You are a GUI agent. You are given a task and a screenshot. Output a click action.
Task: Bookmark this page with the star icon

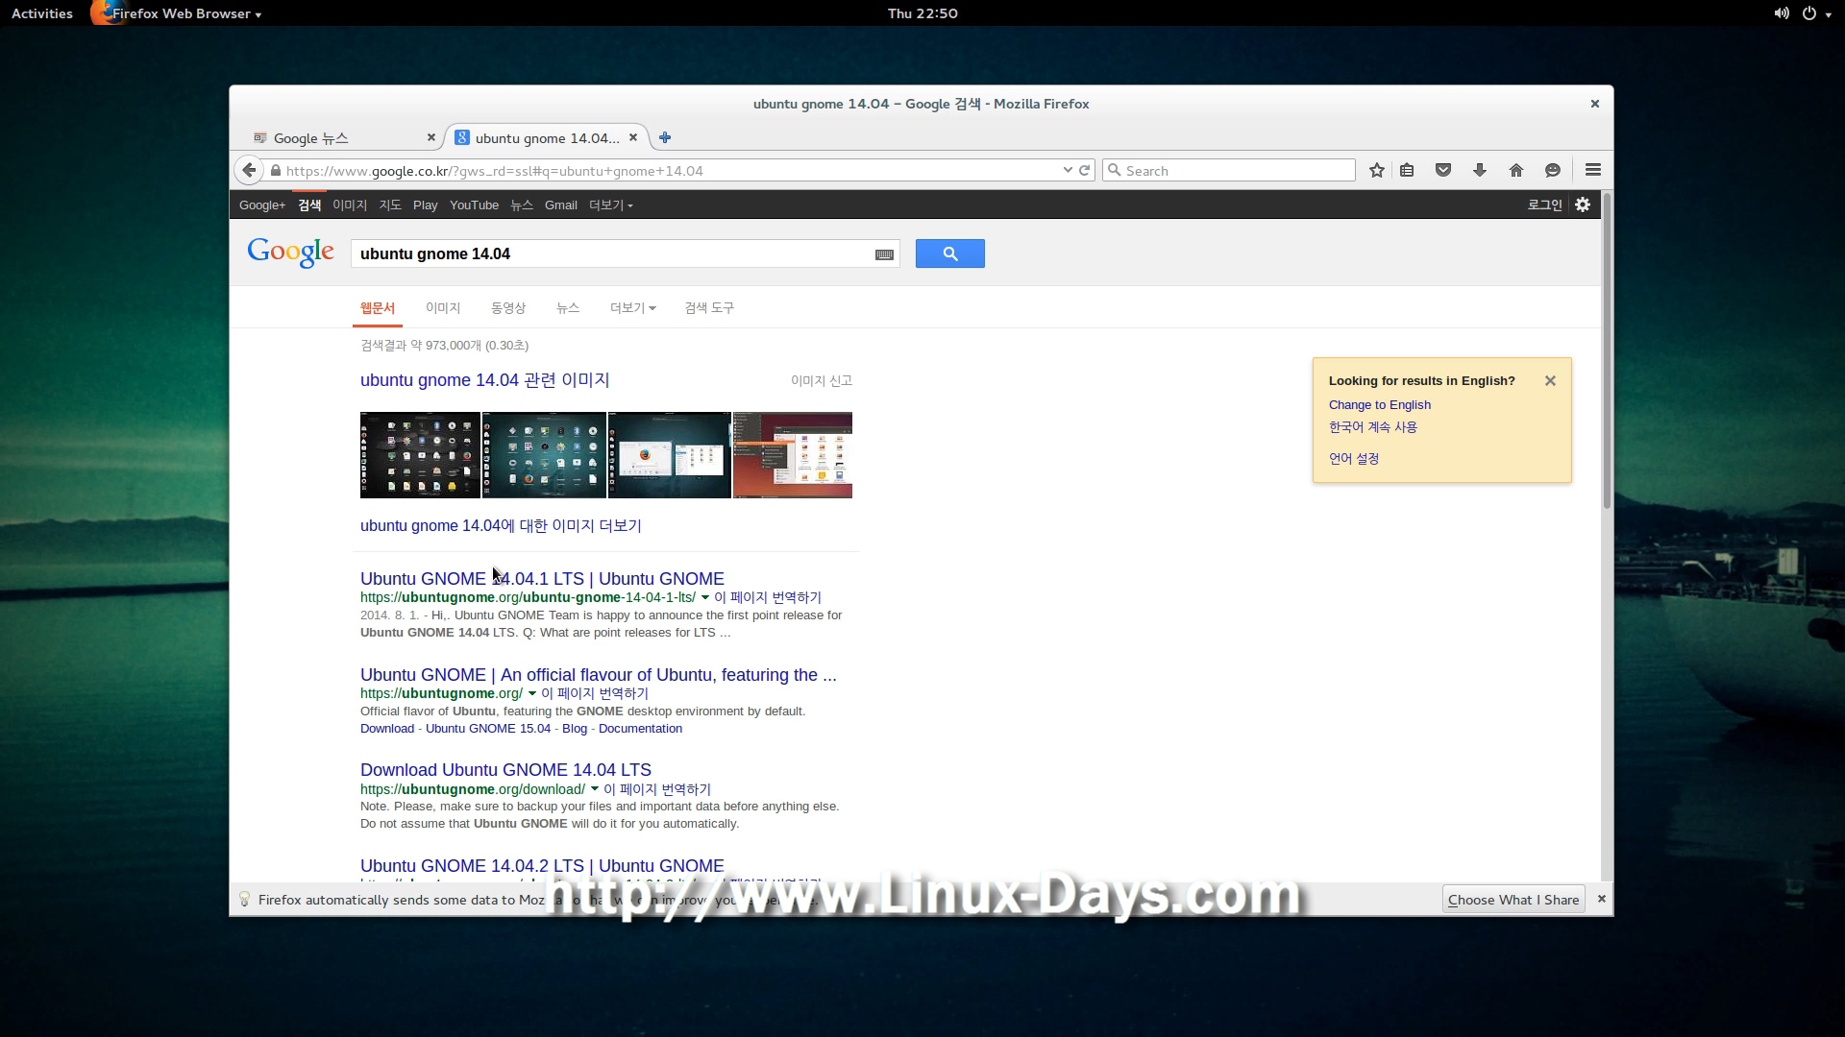tap(1377, 170)
